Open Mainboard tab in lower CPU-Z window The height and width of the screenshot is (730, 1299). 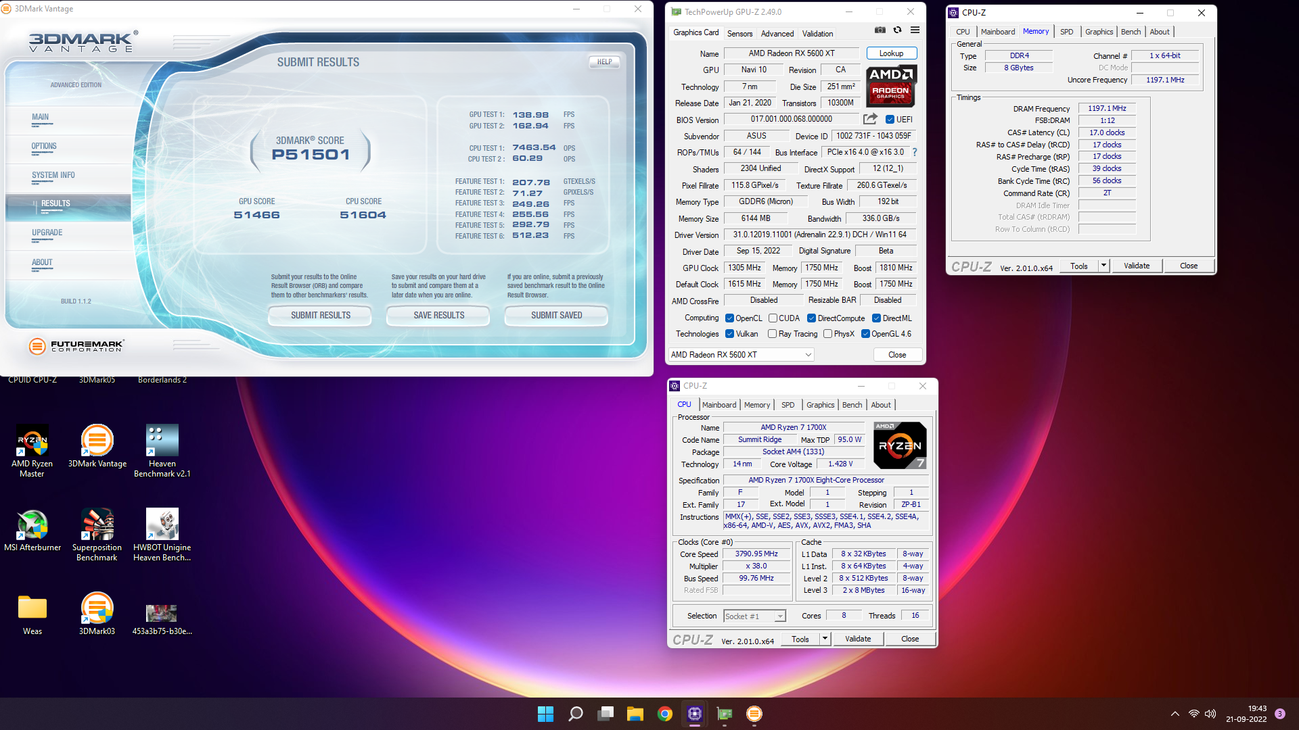[719, 405]
